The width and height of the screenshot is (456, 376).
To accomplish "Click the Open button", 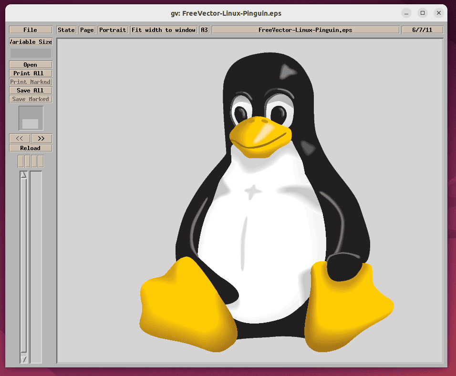I will click(31, 64).
